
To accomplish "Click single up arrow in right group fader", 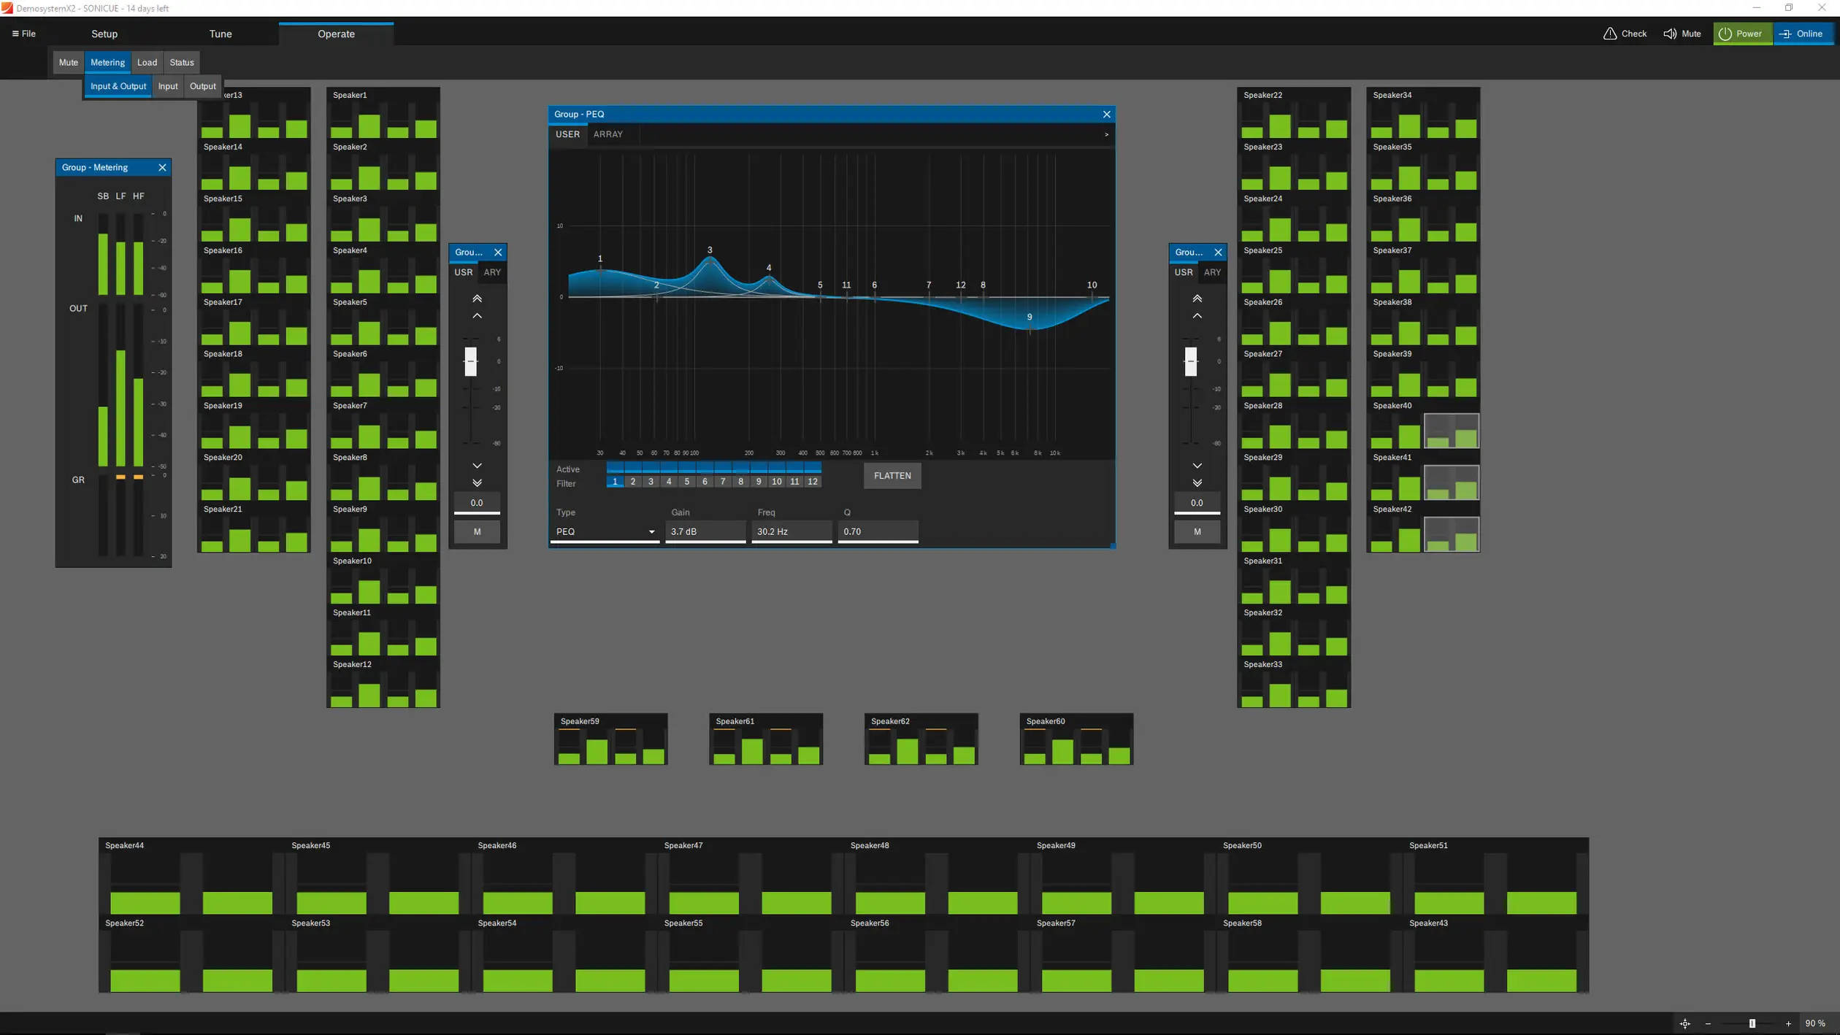I will click(1197, 316).
